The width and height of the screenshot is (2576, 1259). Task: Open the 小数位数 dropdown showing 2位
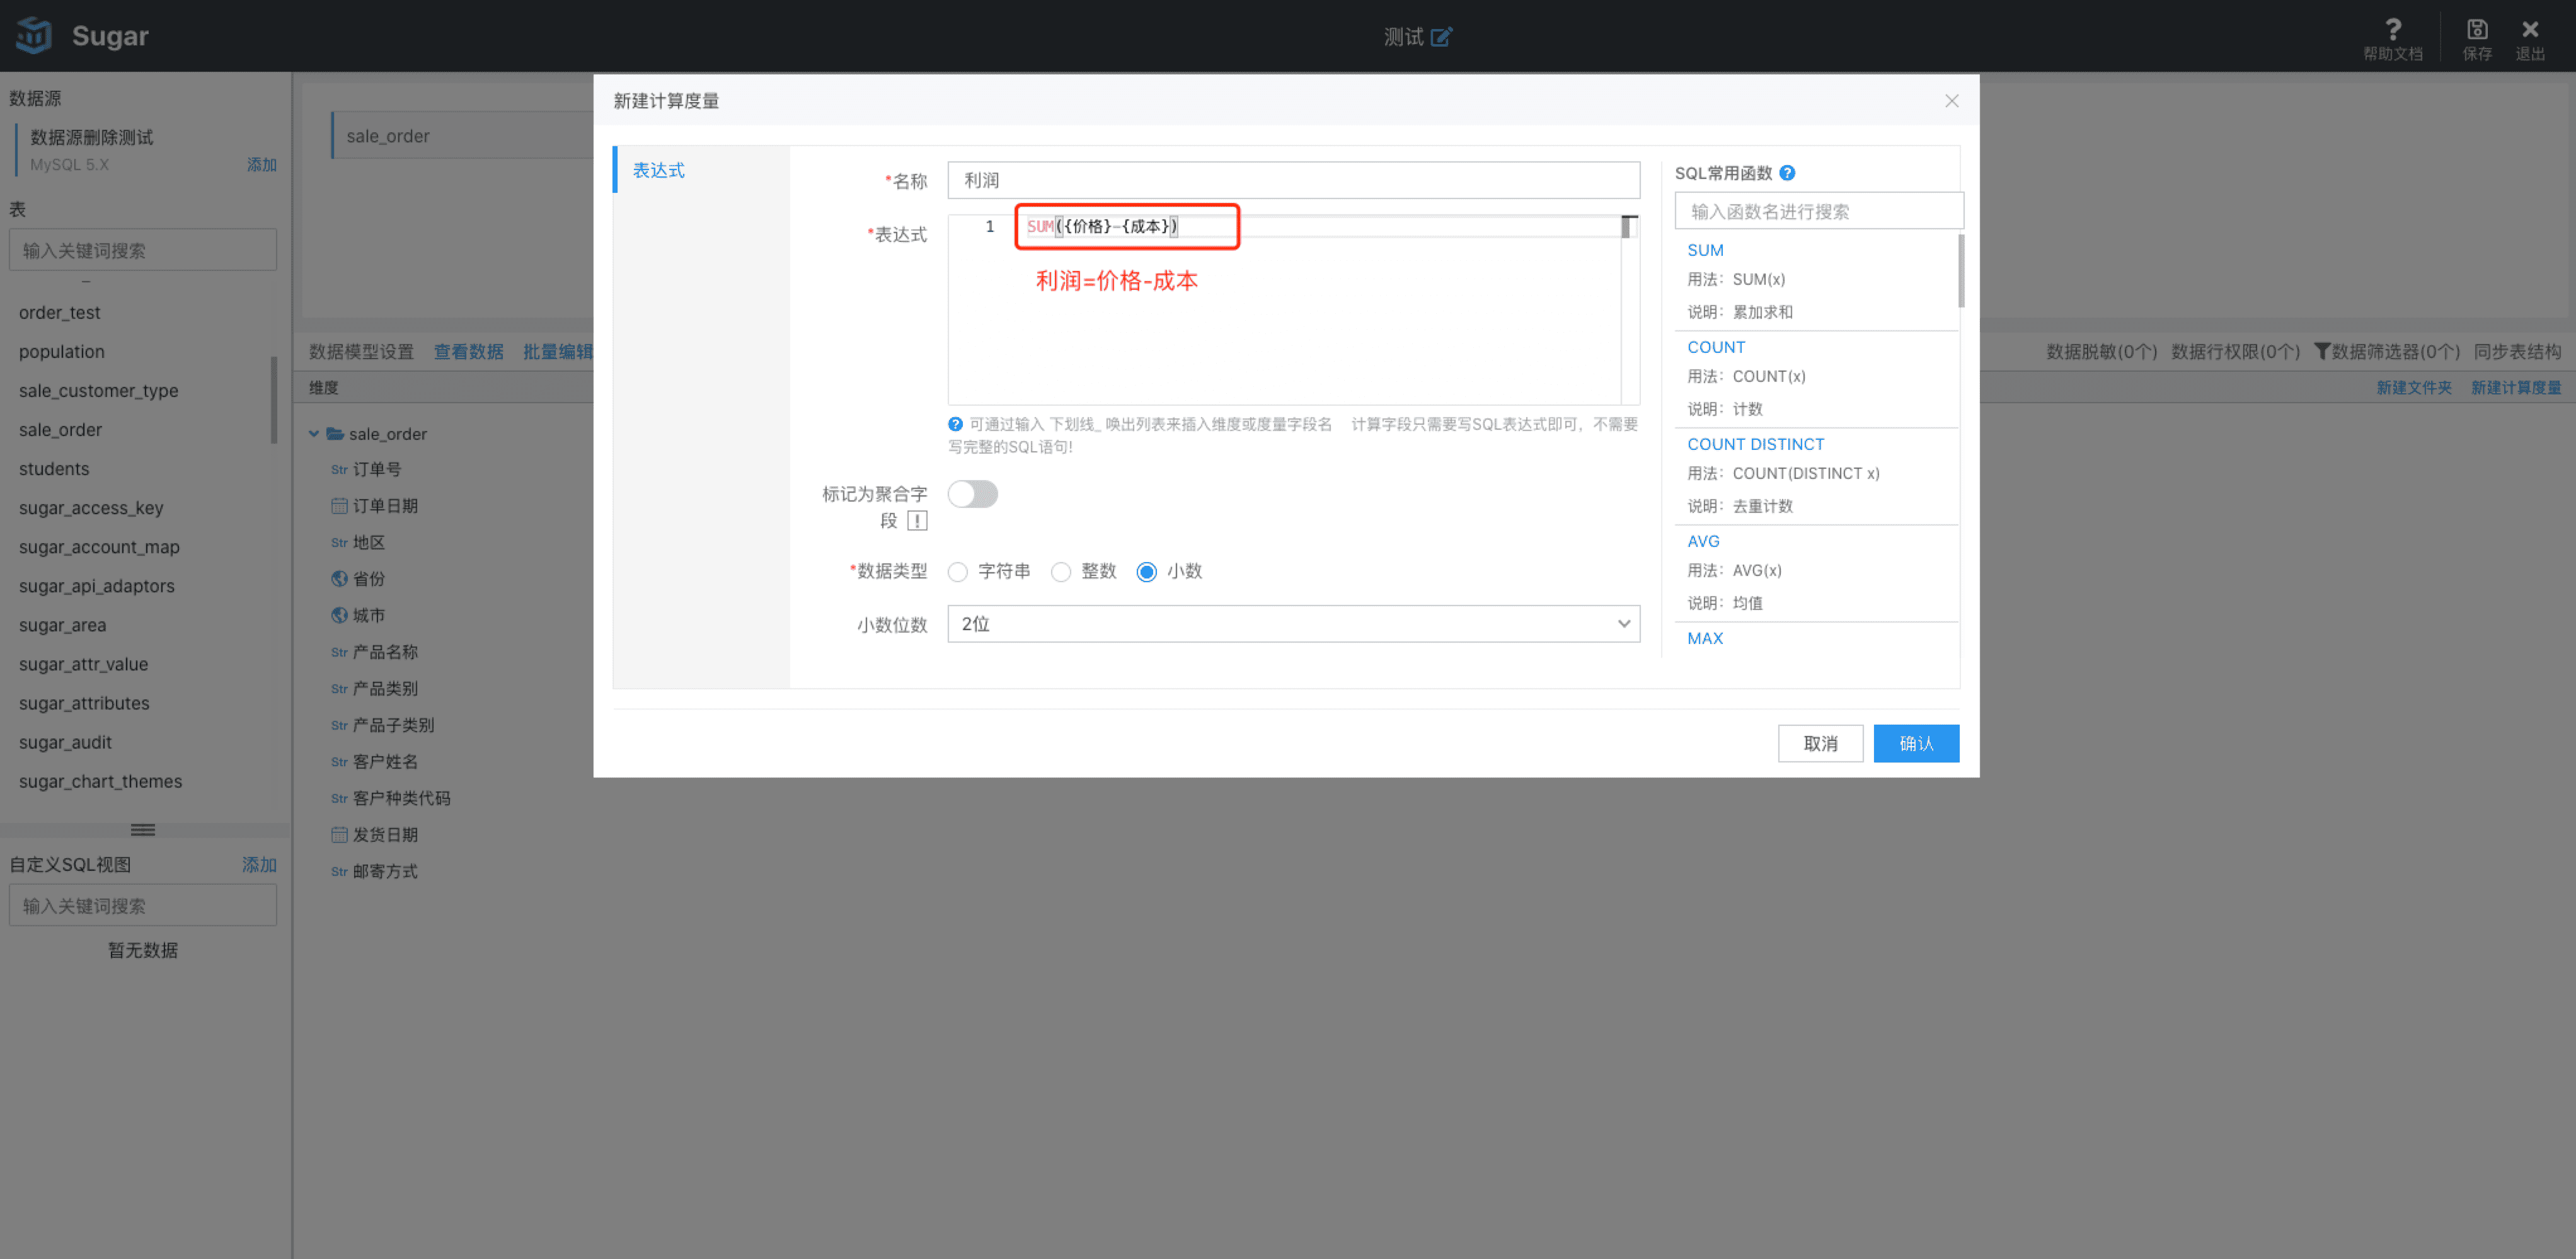click(1293, 624)
